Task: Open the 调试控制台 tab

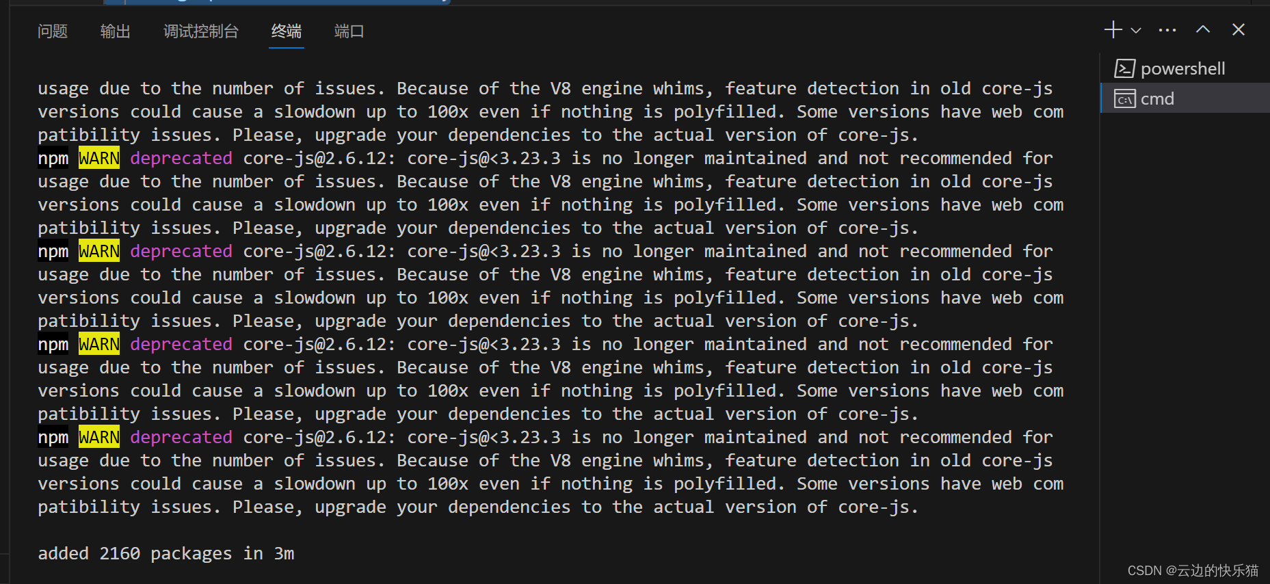Action: [x=201, y=31]
